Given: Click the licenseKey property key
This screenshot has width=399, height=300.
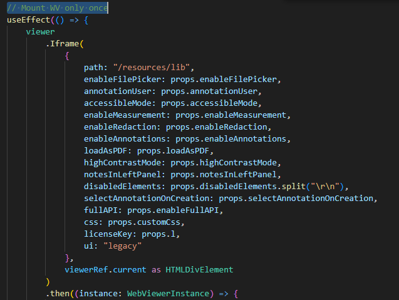Looking at the screenshot, I should (x=108, y=234).
